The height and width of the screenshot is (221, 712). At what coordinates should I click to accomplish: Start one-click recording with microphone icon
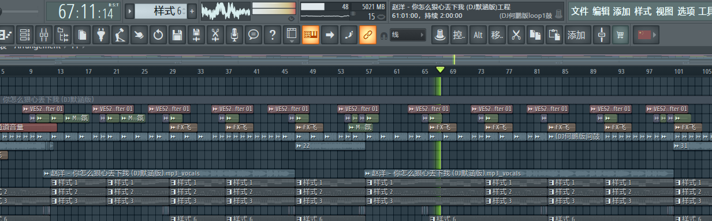234,35
